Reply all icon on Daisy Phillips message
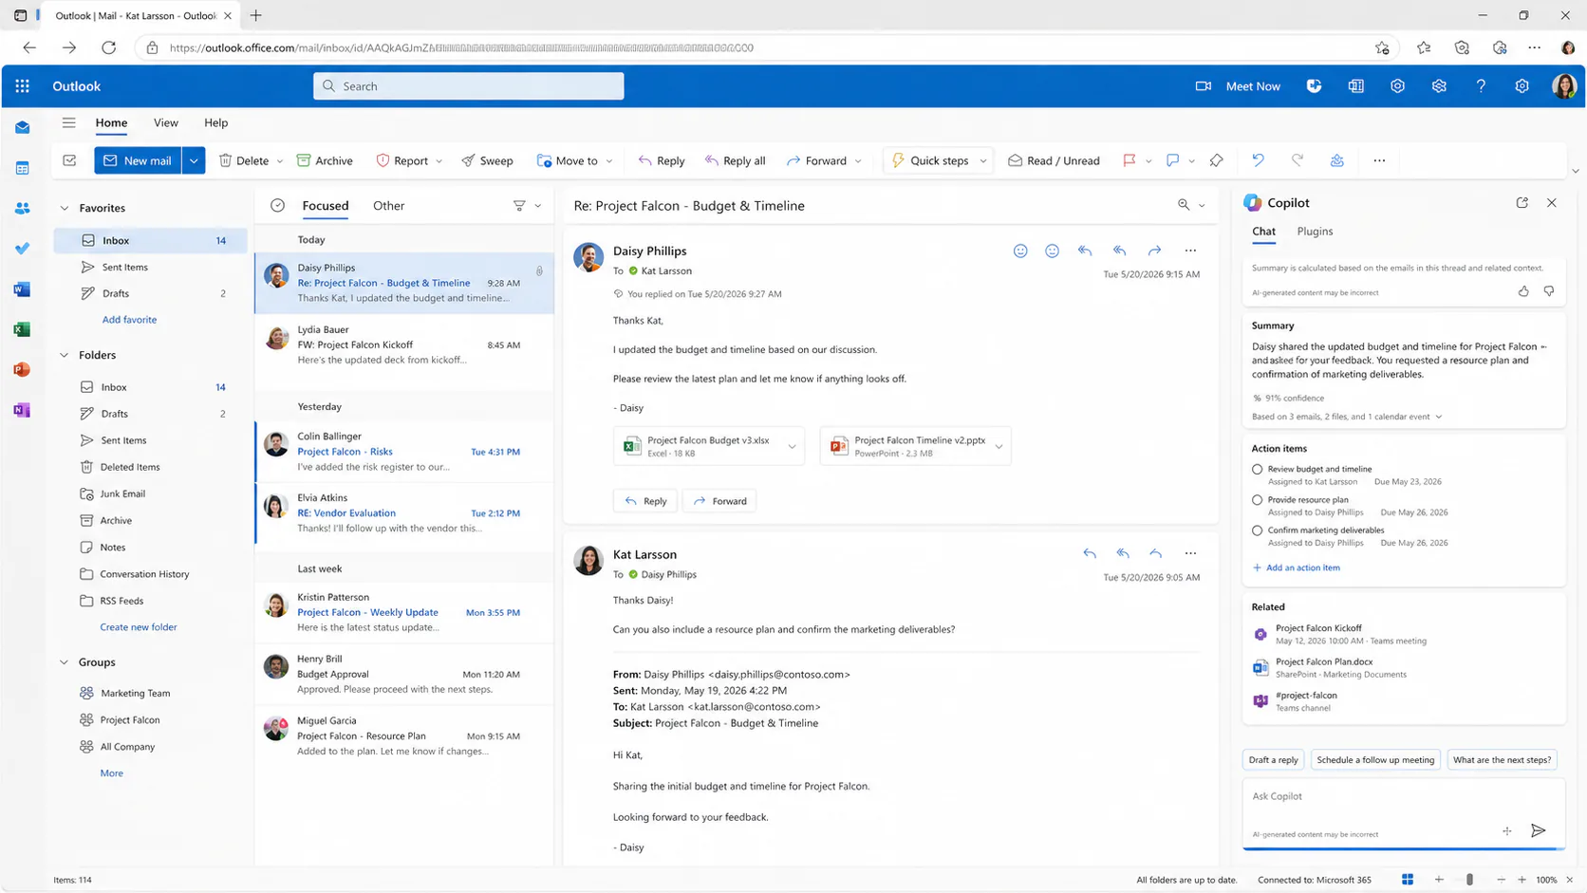Screen dimensions: 1587x893 tap(1119, 251)
